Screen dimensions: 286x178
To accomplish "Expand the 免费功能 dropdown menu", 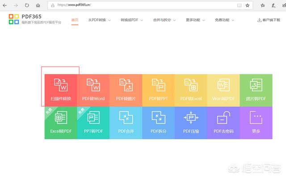I will tap(224, 20).
